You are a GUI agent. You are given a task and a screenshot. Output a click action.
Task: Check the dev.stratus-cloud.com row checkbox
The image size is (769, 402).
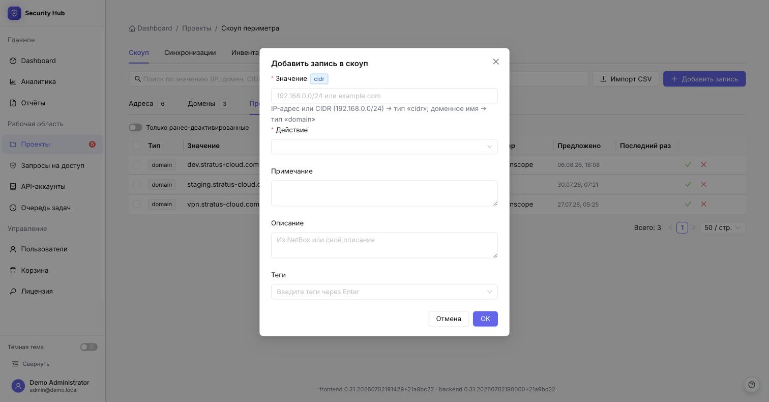(x=136, y=164)
